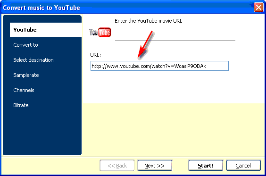
Task: Cancel the wizard dialog
Action: [243, 166]
